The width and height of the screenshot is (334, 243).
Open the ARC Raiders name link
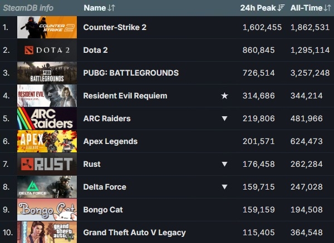tap(107, 118)
